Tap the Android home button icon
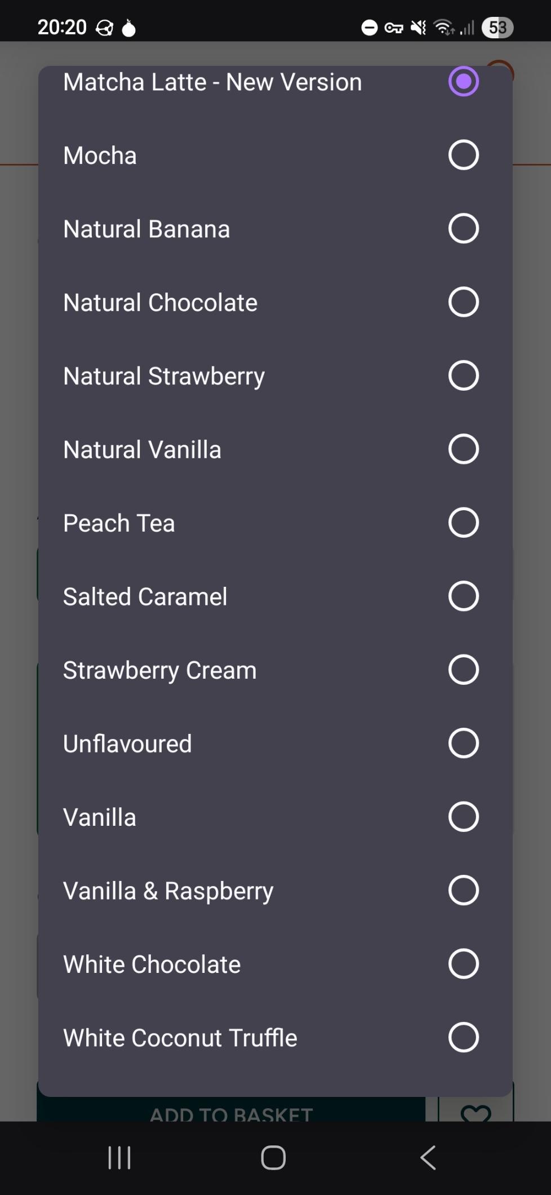 (273, 1158)
